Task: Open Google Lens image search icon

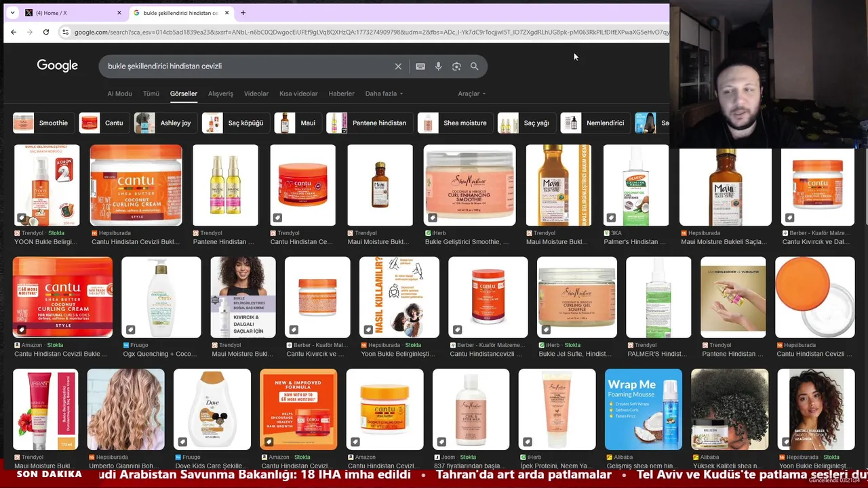Action: pyautogui.click(x=456, y=66)
